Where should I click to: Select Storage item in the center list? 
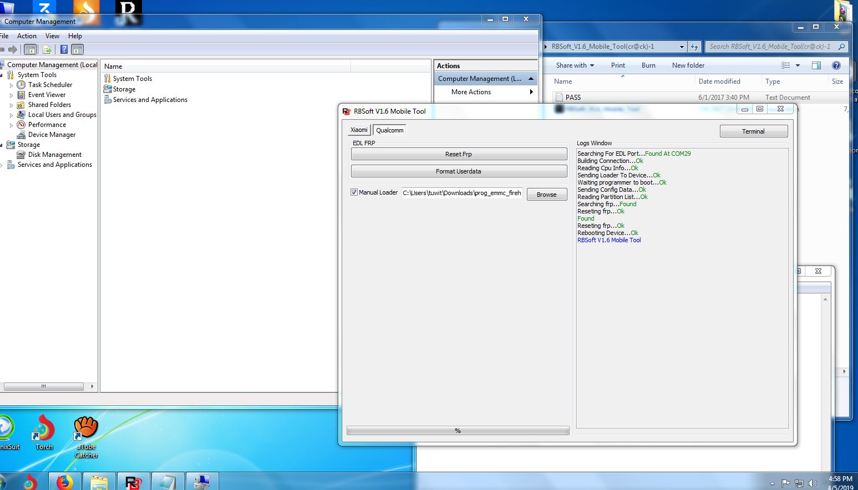[124, 89]
